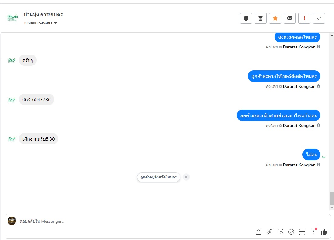The image size is (334, 240).
Task: Send a thumbs-up like
Action: (x=324, y=232)
